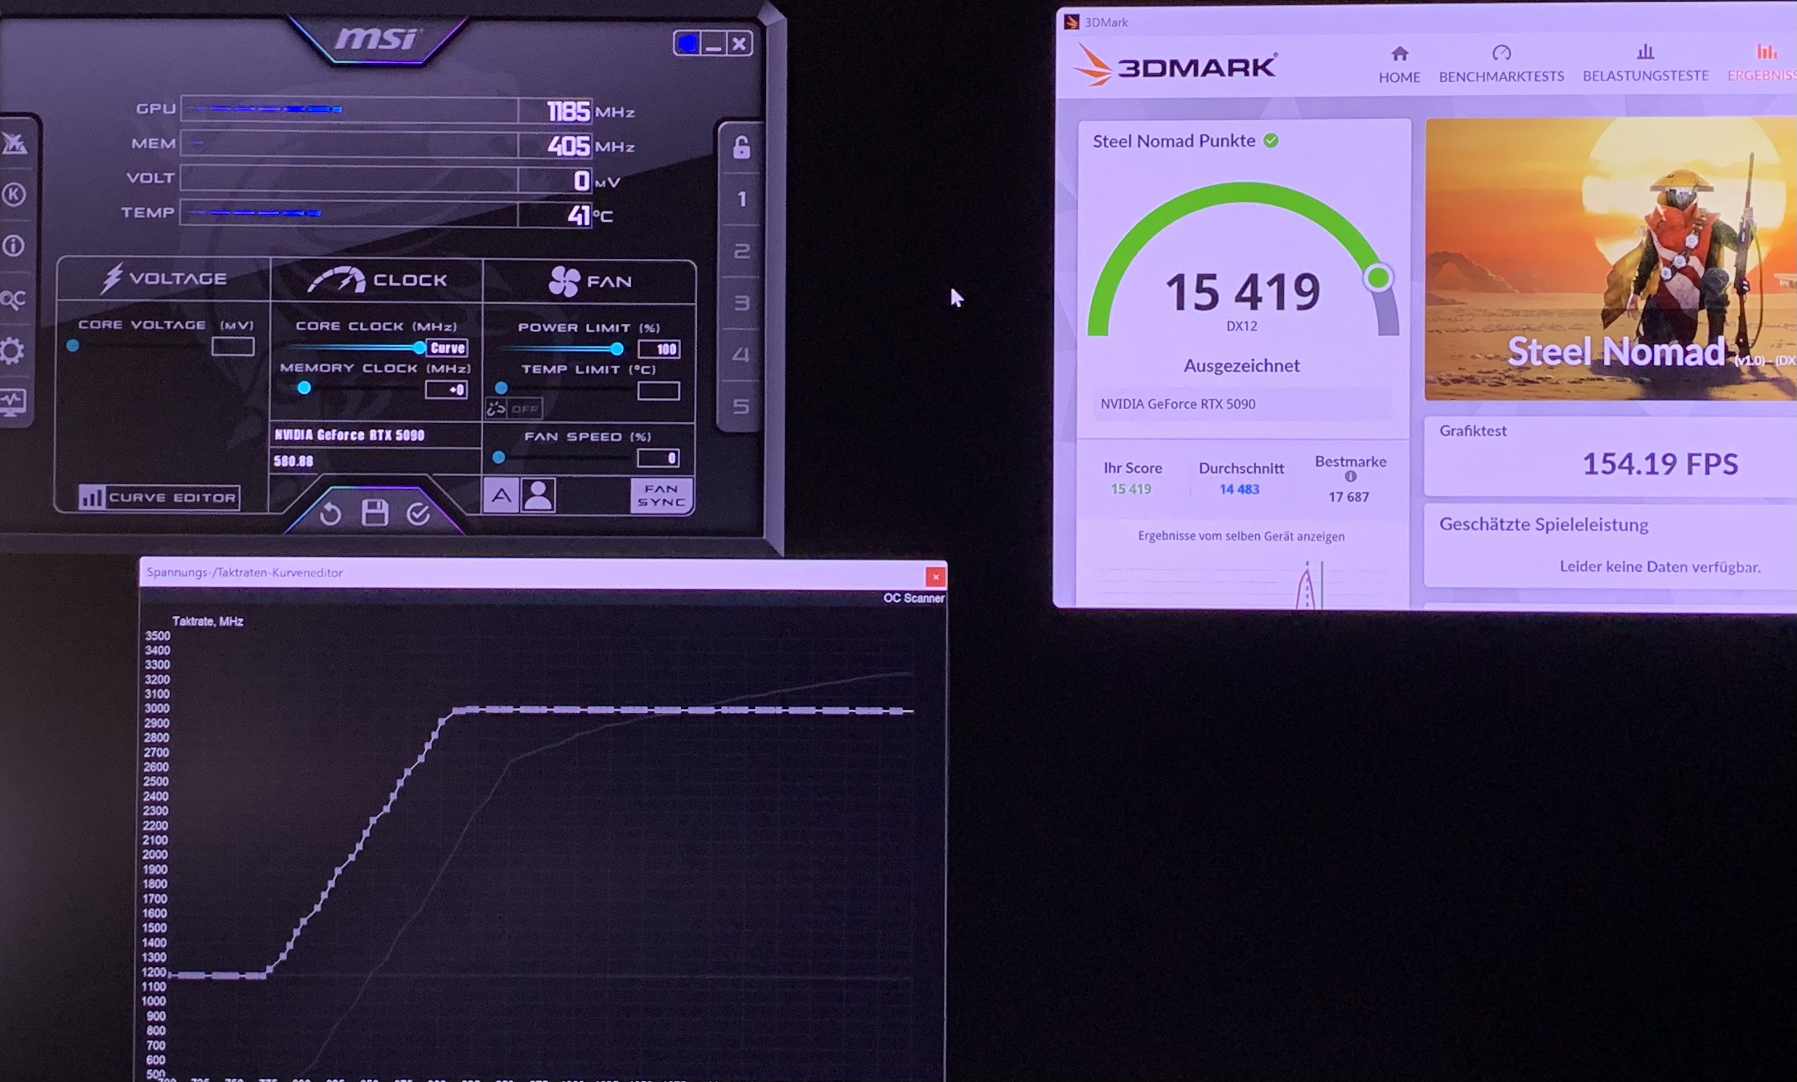Click the Bestmarke value 17 687
The width and height of the screenshot is (1797, 1082).
(1349, 497)
